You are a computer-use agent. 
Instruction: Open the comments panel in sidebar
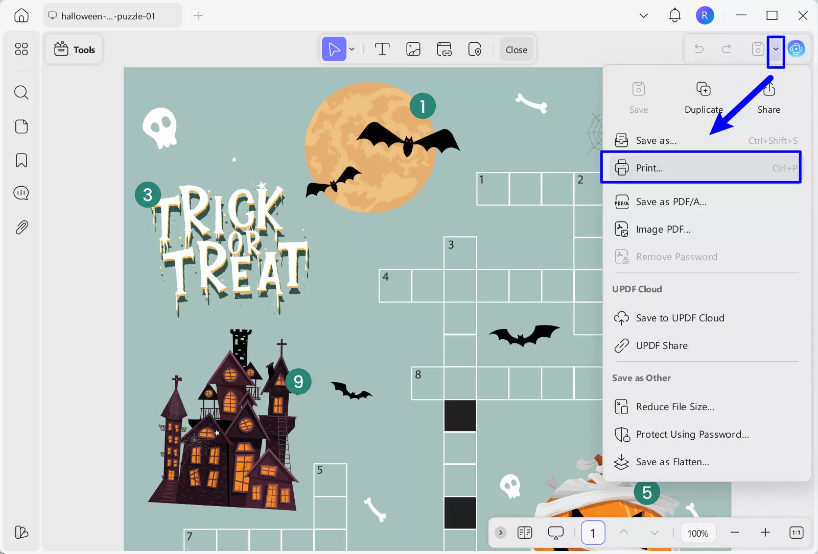(x=21, y=193)
